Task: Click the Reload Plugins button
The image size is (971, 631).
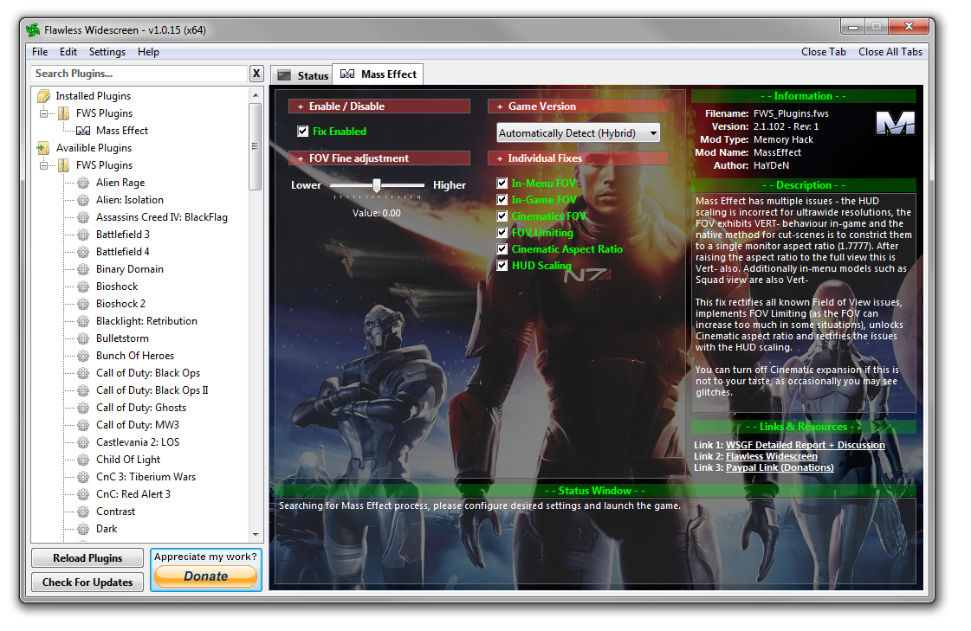Action: click(87, 558)
